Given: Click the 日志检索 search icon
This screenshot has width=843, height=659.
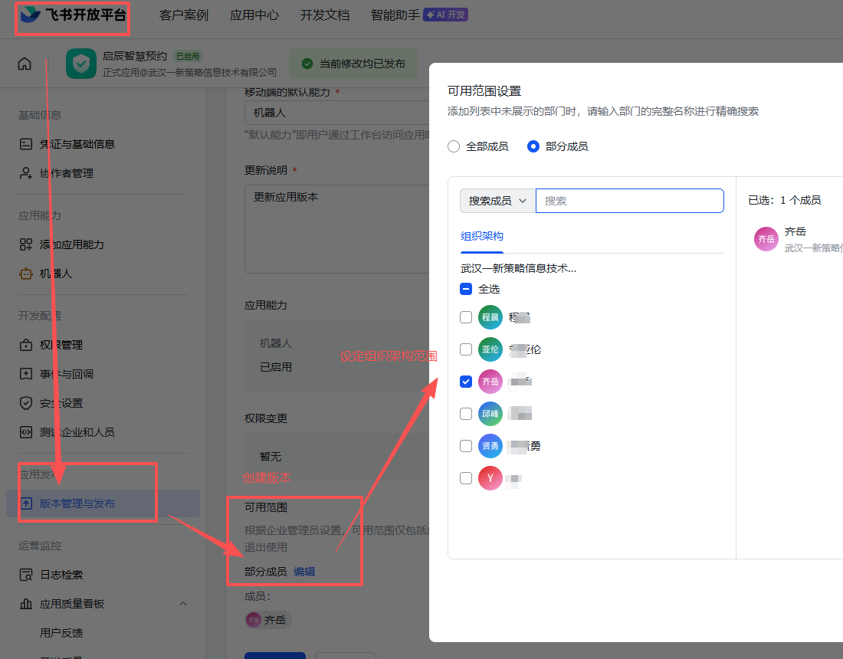Looking at the screenshot, I should (26, 575).
